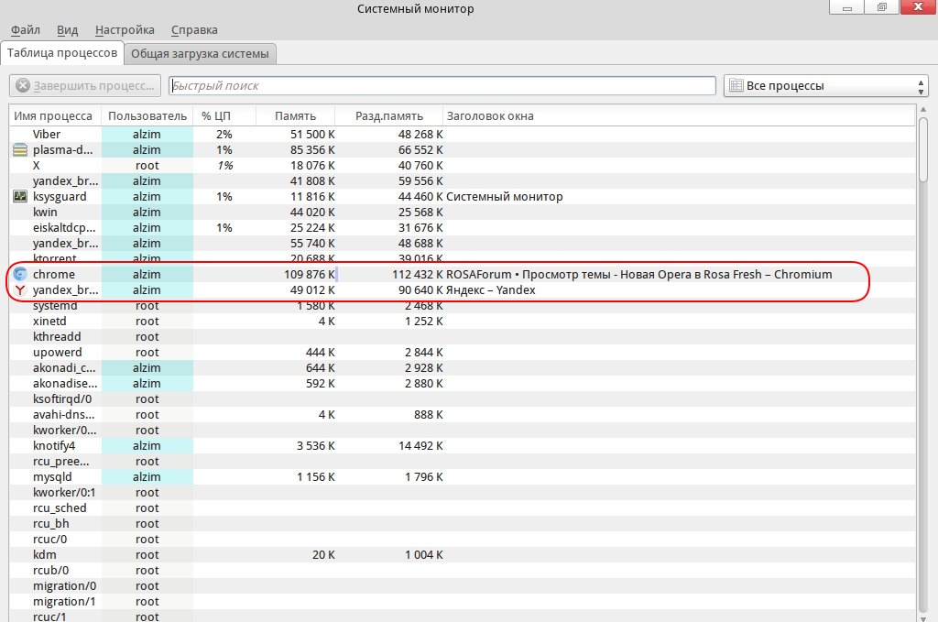Click the list icon in process filter
This screenshot has width=938, height=622.
point(736,86)
